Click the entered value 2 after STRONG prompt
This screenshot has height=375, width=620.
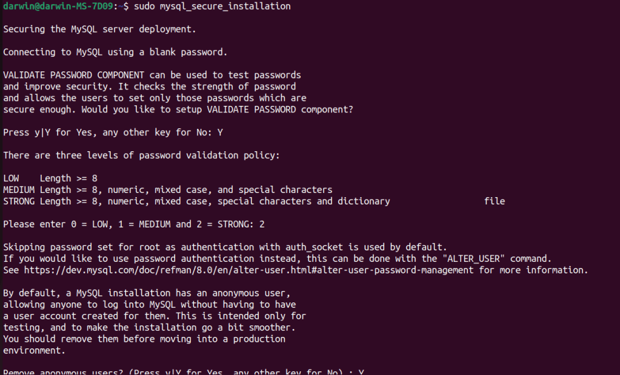coord(262,224)
